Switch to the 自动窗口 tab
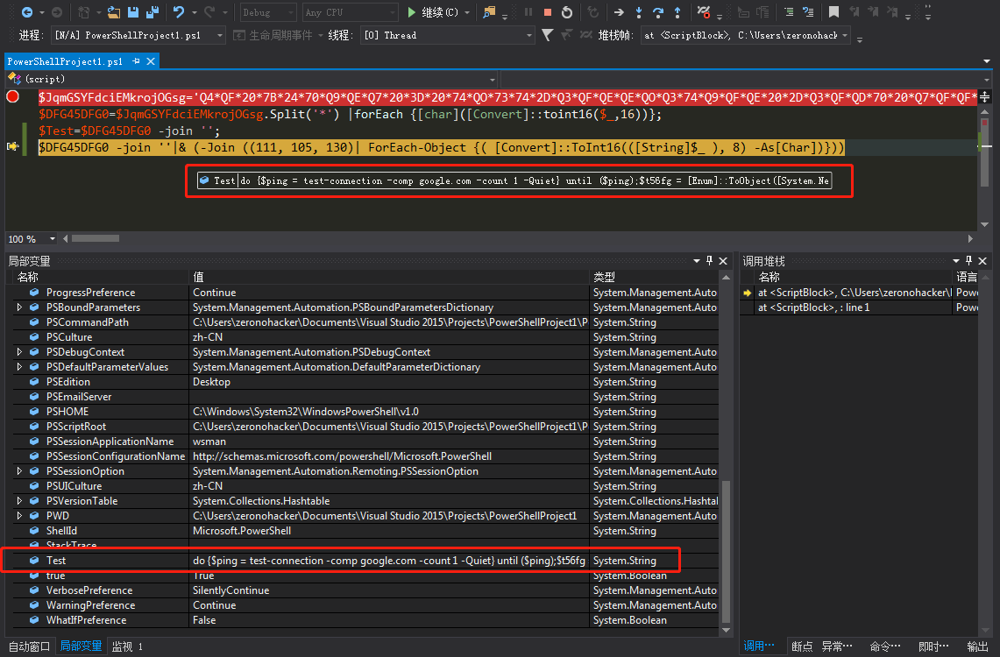Image resolution: width=1000 pixels, height=657 pixels. point(29,646)
